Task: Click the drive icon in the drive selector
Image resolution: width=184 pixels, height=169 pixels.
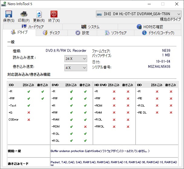Action: (x=99, y=14)
